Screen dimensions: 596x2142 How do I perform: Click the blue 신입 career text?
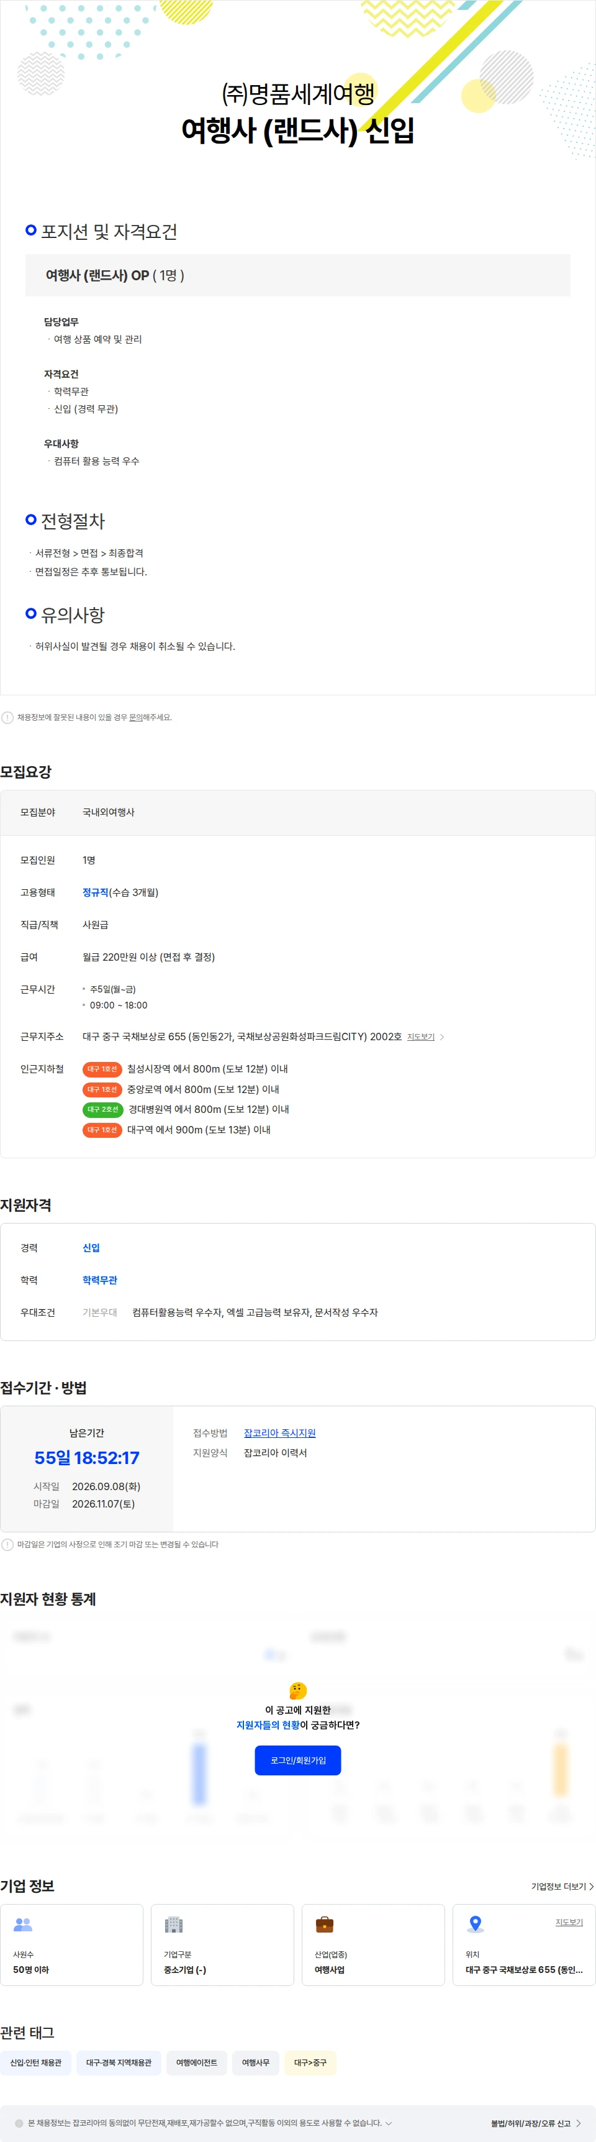pos(91,1247)
